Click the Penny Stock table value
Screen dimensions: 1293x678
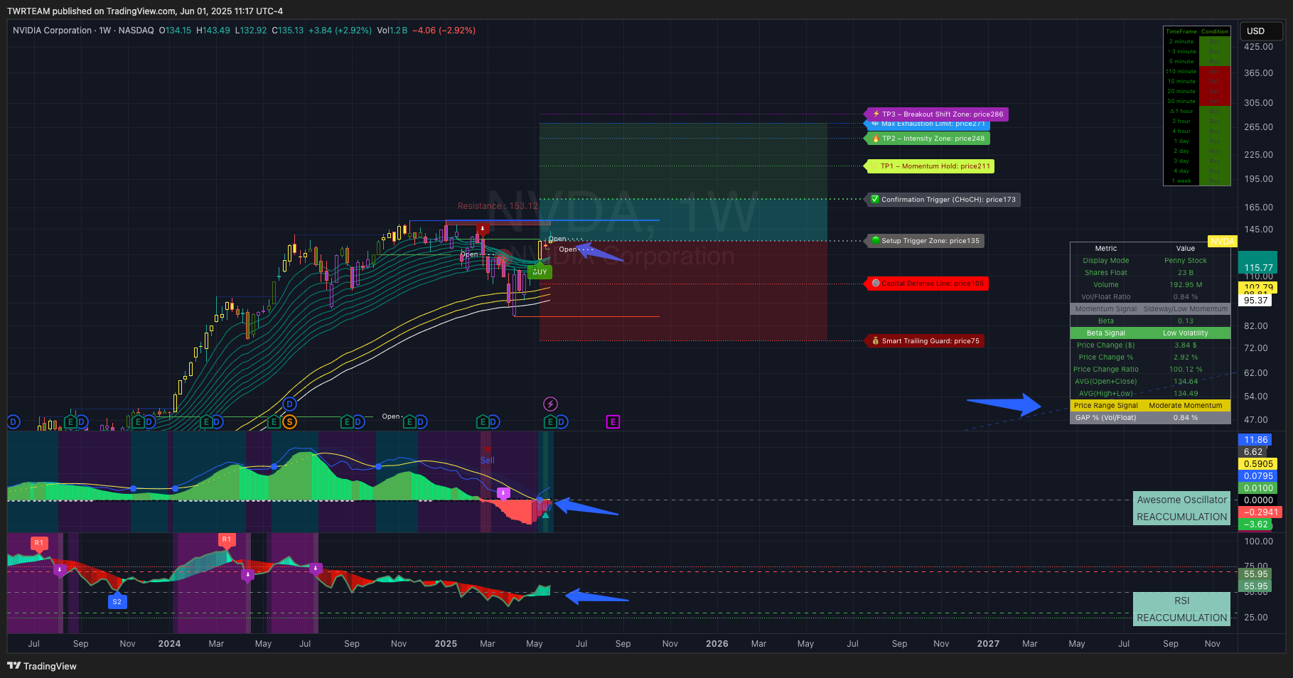click(1185, 261)
